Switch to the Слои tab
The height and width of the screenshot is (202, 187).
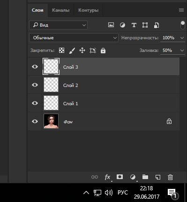pos(37,10)
